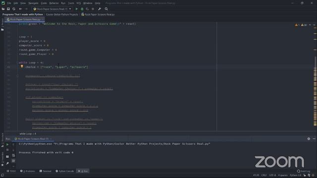Open the Navigate menu
Viewport: 317px width, 178px height.
point(33,3)
